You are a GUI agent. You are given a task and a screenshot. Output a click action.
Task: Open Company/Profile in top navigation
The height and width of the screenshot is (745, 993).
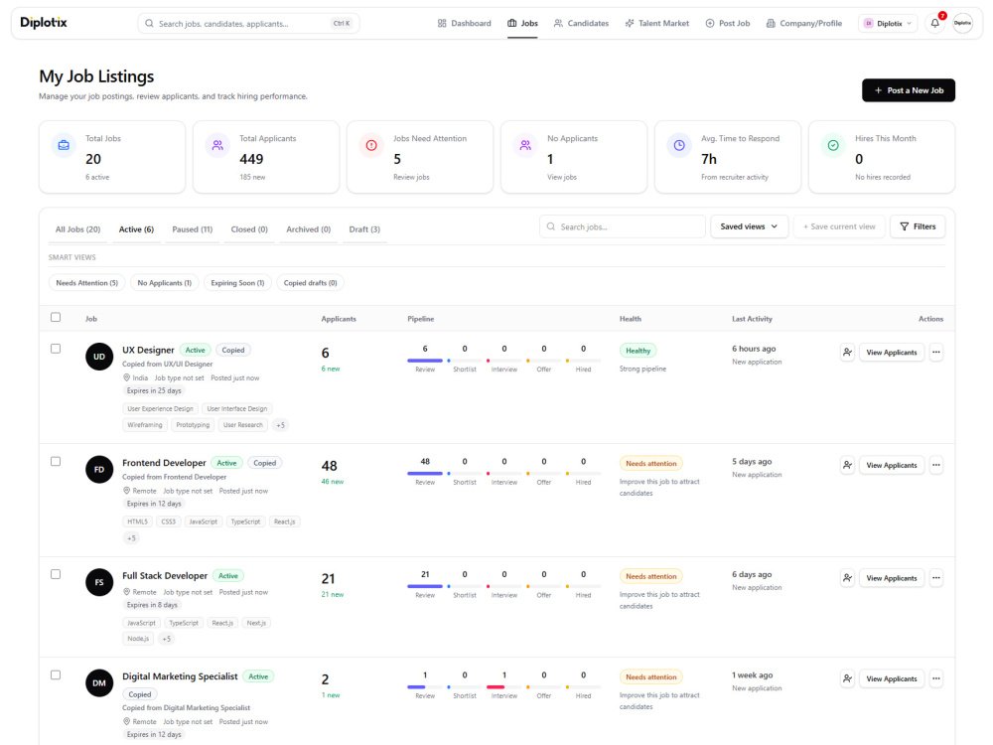(x=804, y=24)
